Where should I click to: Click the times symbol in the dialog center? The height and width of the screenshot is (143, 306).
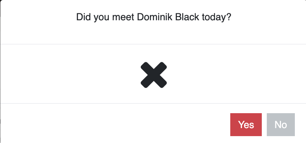coord(154,75)
